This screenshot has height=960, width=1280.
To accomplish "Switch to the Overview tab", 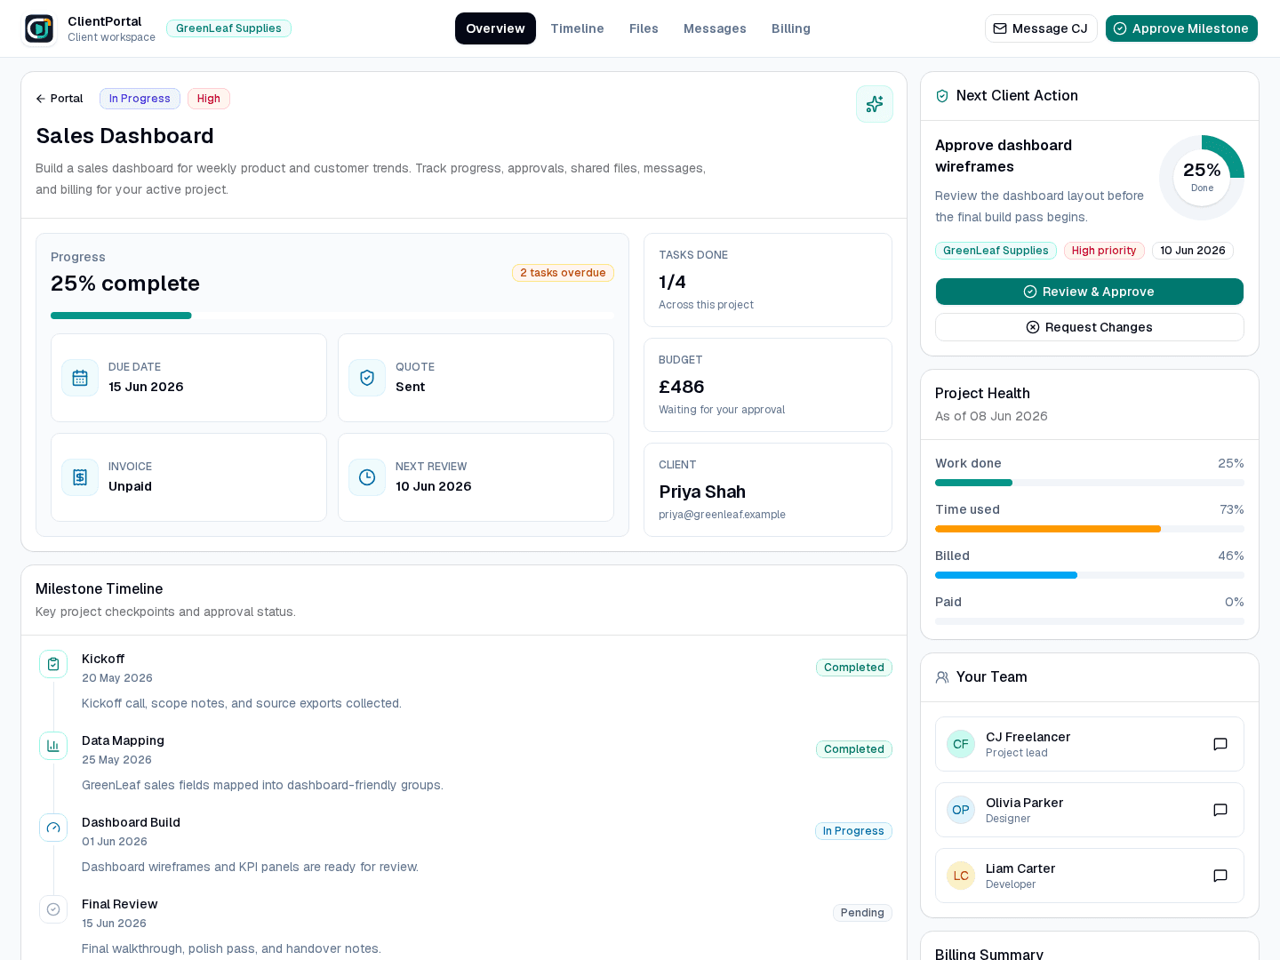I will pyautogui.click(x=495, y=28).
